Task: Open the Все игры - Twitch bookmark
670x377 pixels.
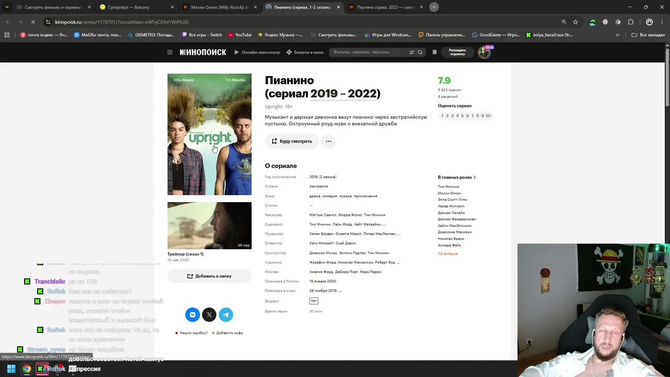Action: pyautogui.click(x=202, y=35)
